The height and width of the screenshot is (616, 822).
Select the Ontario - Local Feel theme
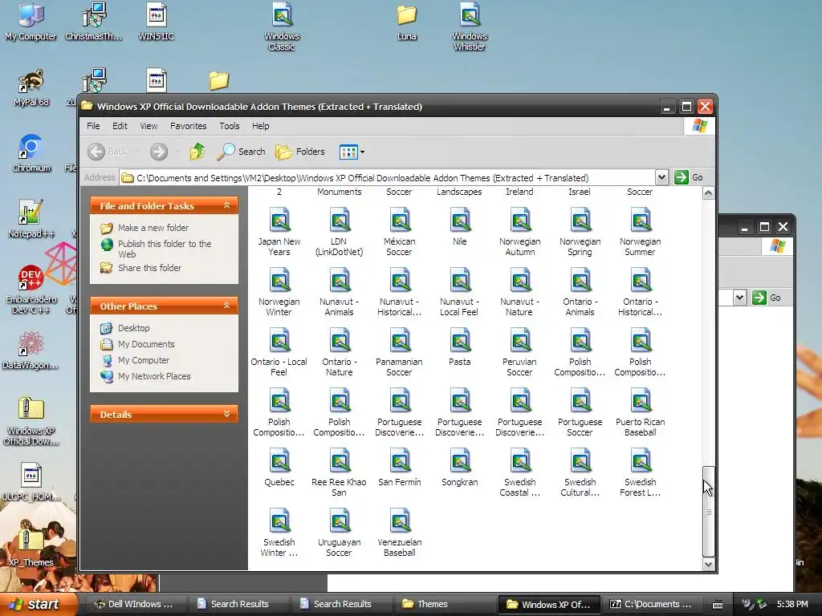pos(279,351)
